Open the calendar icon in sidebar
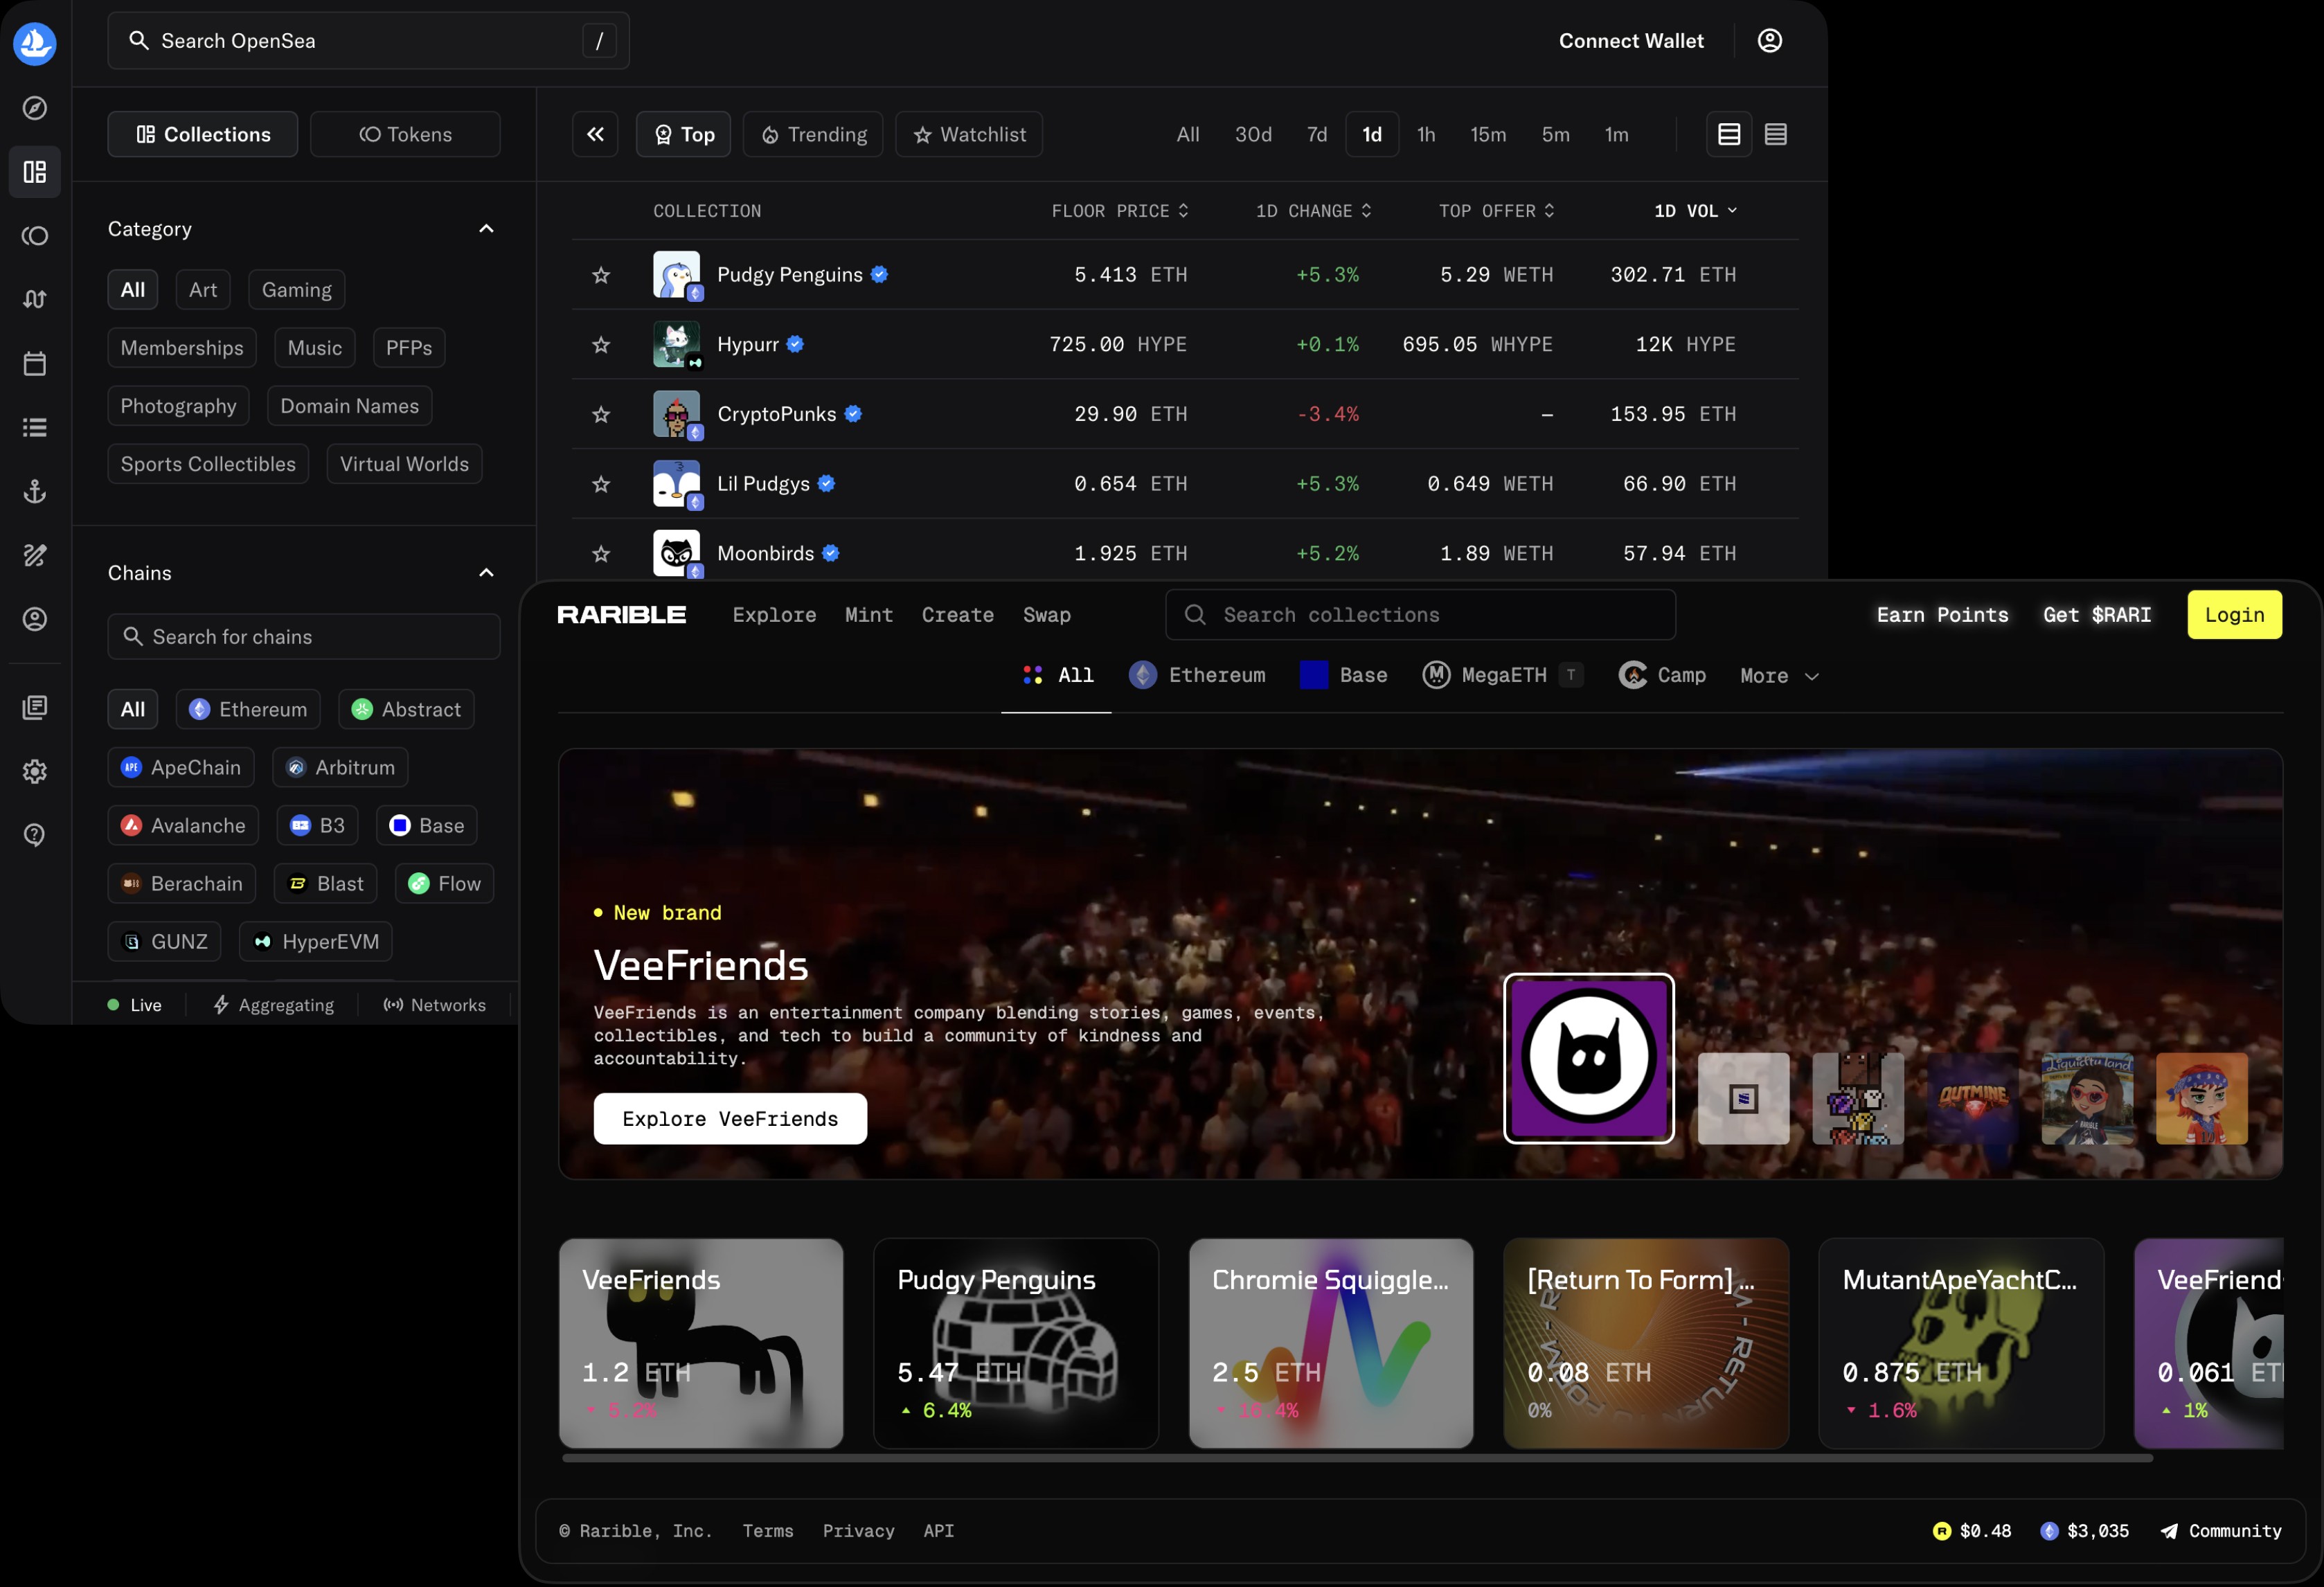 (35, 363)
